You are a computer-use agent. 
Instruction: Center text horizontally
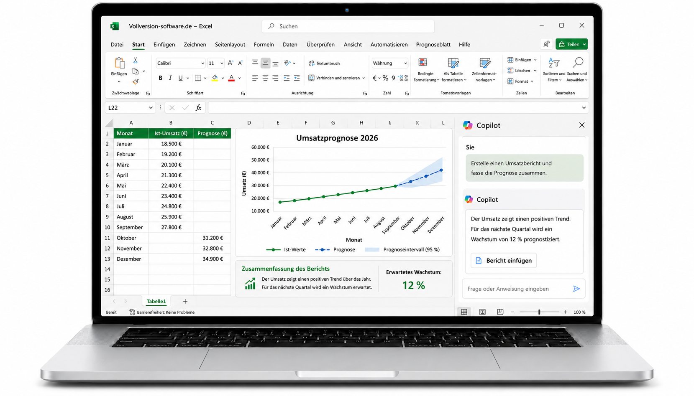[265, 78]
